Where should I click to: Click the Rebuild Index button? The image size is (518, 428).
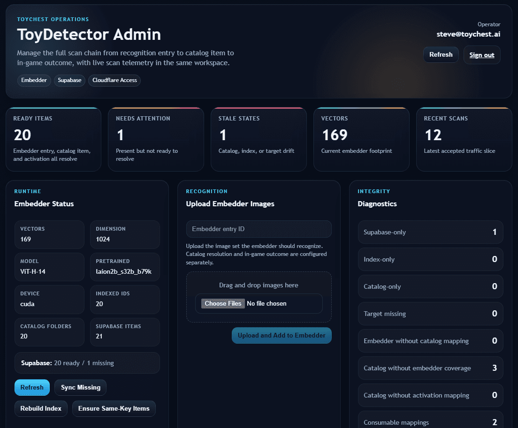coord(41,408)
